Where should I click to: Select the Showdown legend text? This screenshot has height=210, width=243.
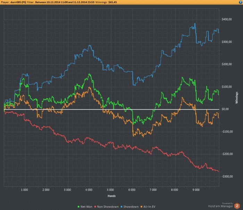(x=131, y=207)
